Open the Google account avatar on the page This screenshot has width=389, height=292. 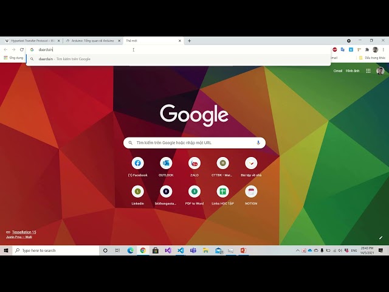[x=380, y=71]
